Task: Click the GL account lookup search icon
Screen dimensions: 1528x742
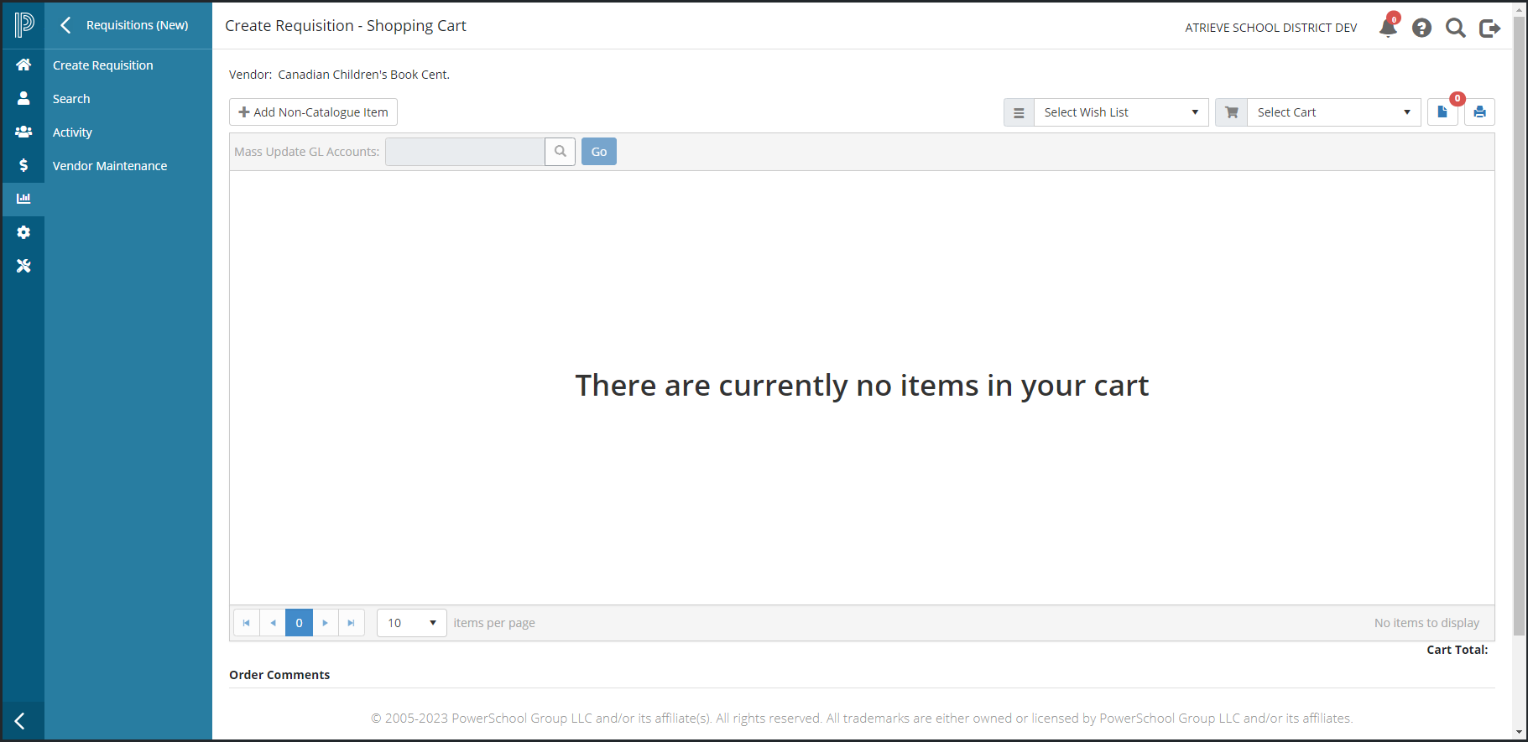Action: pyautogui.click(x=560, y=152)
